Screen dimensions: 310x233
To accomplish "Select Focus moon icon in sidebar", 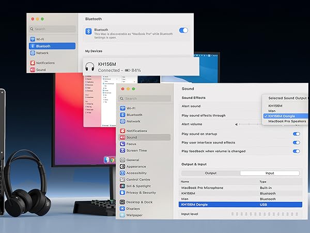I will 122,144.
